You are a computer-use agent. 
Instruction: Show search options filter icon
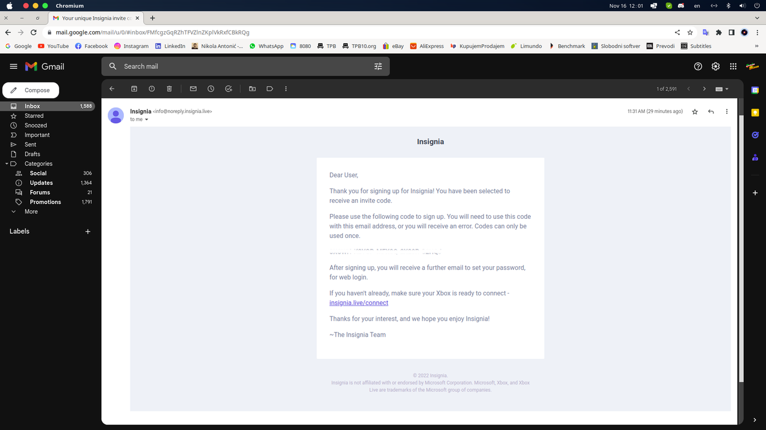[378, 66]
